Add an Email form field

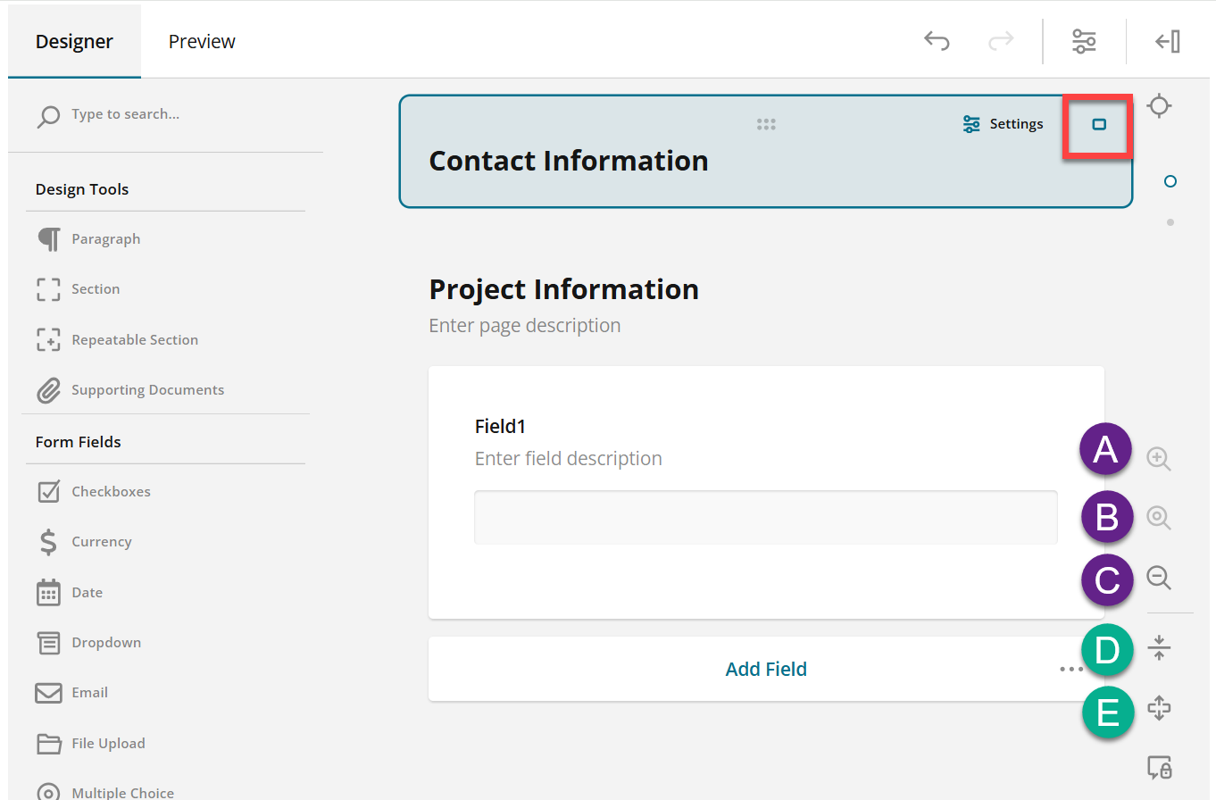[72, 693]
